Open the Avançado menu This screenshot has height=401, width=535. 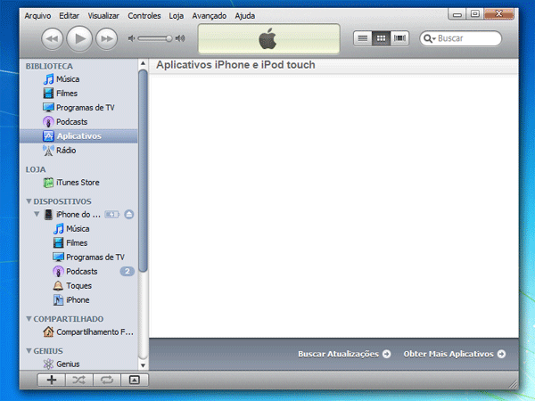210,16
